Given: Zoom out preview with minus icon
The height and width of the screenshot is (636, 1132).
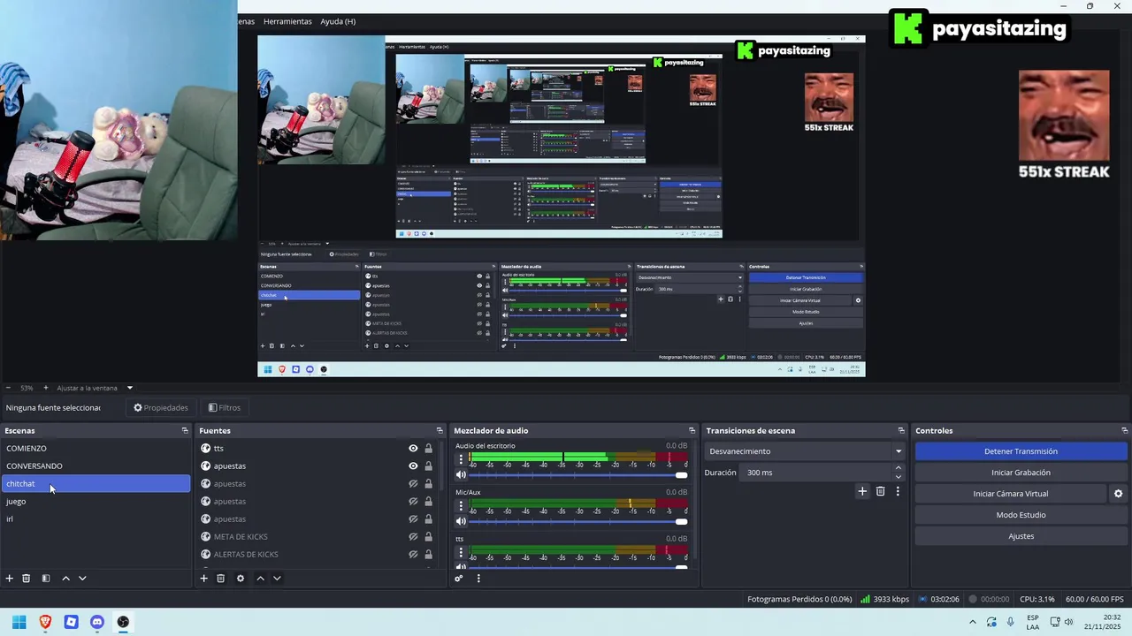Looking at the screenshot, I should tap(8, 388).
